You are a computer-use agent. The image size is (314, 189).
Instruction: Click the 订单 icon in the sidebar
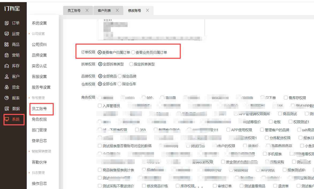coord(7,23)
